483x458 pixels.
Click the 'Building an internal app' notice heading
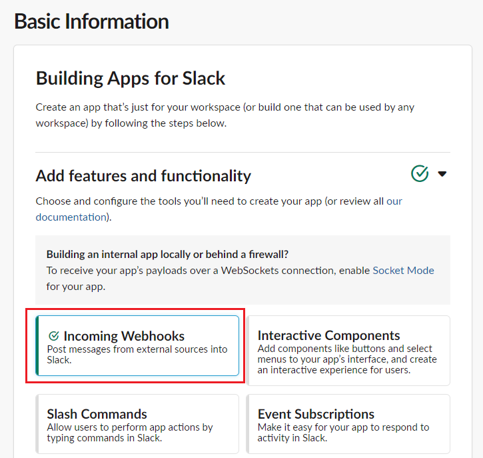pos(167,254)
